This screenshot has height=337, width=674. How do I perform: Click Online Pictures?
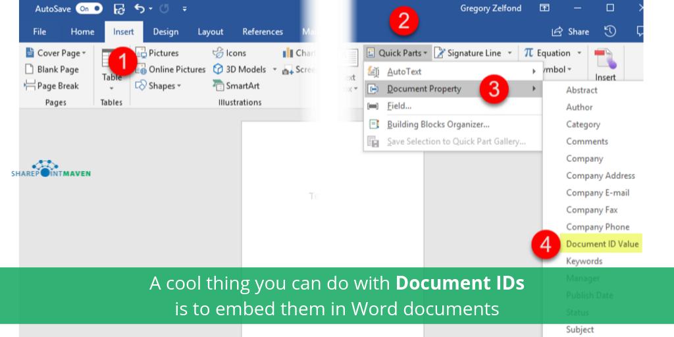tap(170, 69)
